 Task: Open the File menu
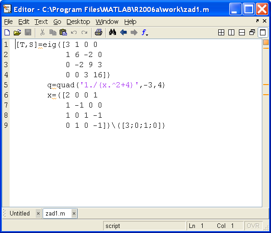pyautogui.click(x=8, y=22)
